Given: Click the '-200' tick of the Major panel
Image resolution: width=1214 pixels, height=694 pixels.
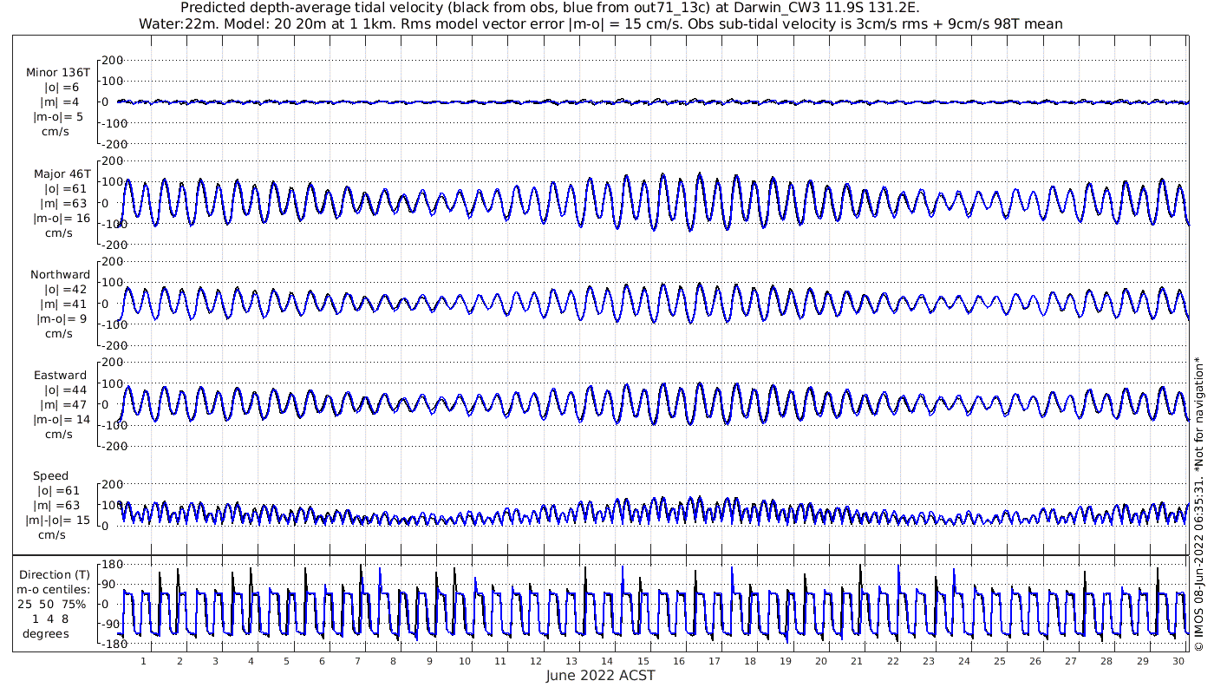Looking at the screenshot, I should pyautogui.click(x=112, y=245).
